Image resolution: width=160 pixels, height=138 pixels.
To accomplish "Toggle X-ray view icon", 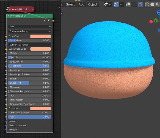I will (140, 5).
